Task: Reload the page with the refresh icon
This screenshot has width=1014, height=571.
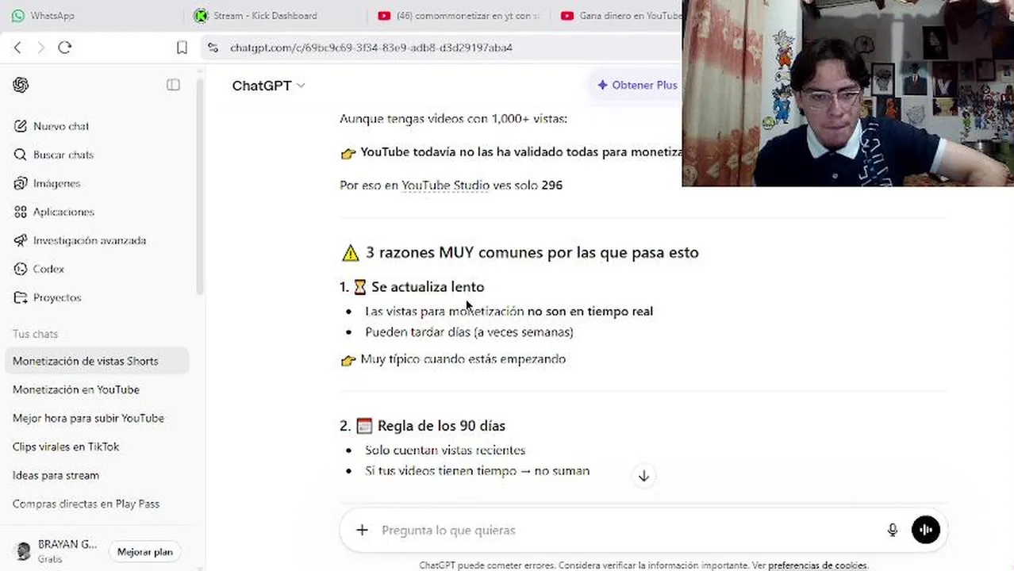Action: click(65, 48)
